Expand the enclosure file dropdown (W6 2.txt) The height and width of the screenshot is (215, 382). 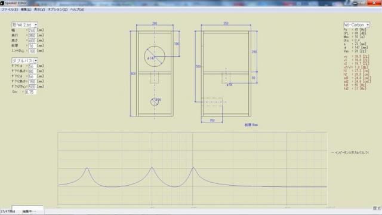(x=36, y=25)
